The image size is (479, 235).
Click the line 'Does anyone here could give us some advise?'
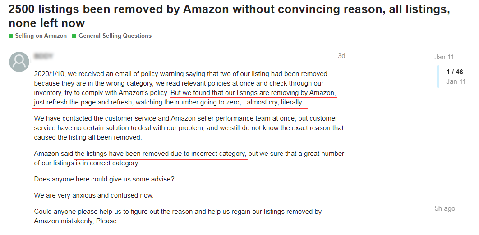[104, 179]
